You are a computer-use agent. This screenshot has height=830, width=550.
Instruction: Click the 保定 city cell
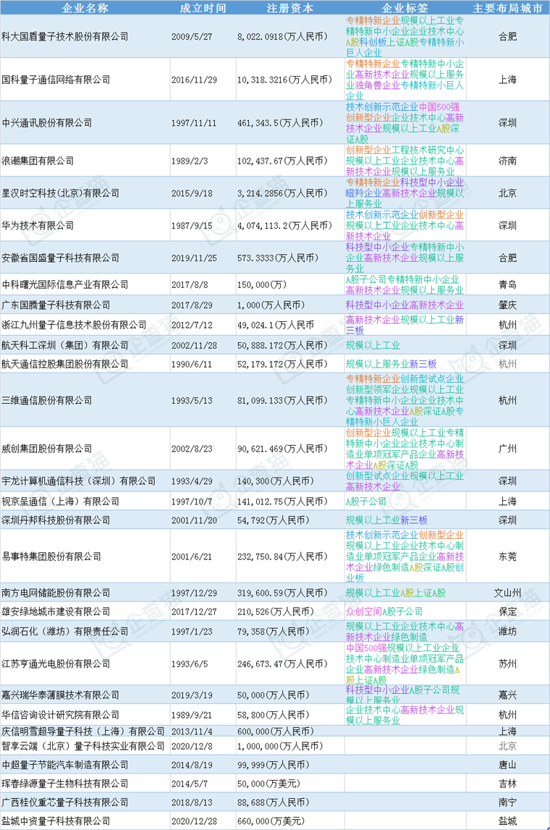(x=507, y=611)
